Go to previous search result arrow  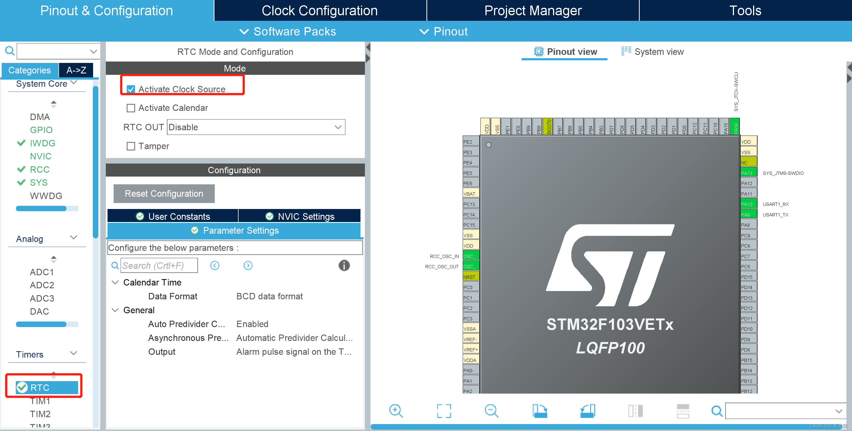point(215,265)
